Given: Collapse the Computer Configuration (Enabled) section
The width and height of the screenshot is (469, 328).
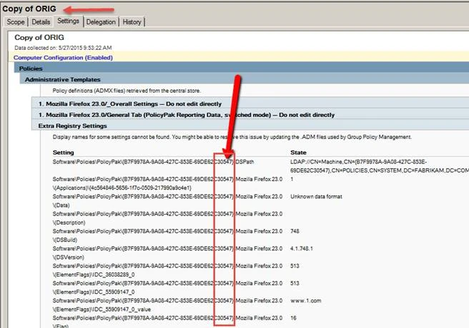Looking at the screenshot, I should point(63,57).
